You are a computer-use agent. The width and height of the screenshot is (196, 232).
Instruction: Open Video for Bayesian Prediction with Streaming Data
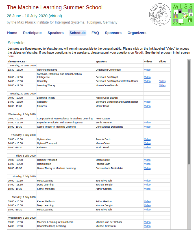[147, 123]
